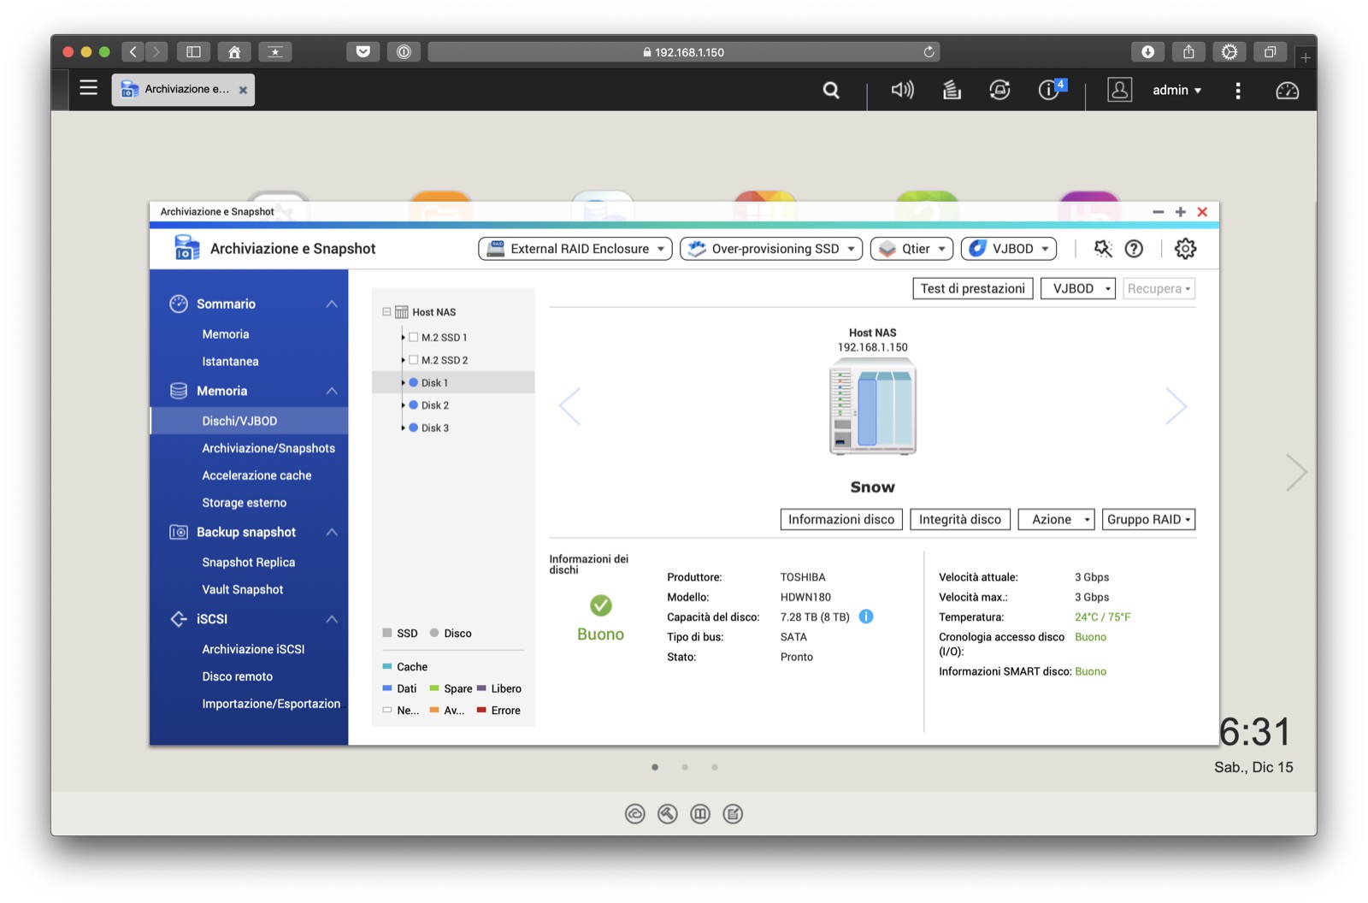Open global settings tools icon
Screen dimensions: 1368x903
1103,249
